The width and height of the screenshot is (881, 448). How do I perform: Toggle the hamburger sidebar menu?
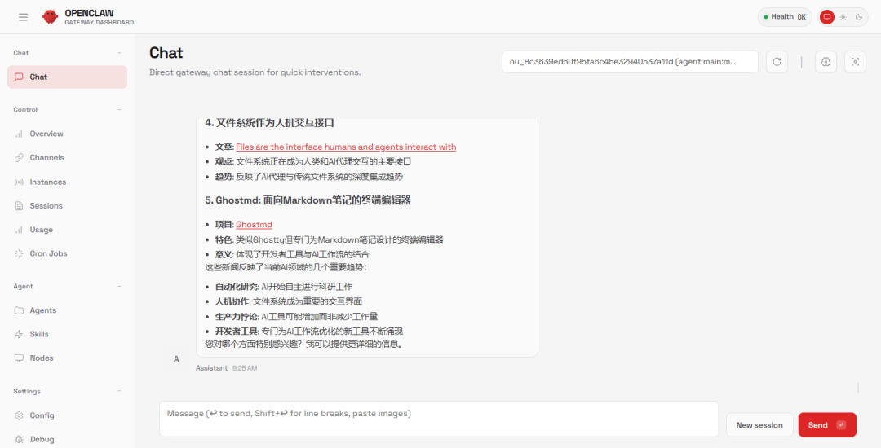click(23, 17)
